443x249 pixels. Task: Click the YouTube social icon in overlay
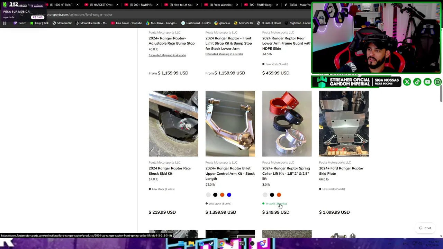coord(427,82)
